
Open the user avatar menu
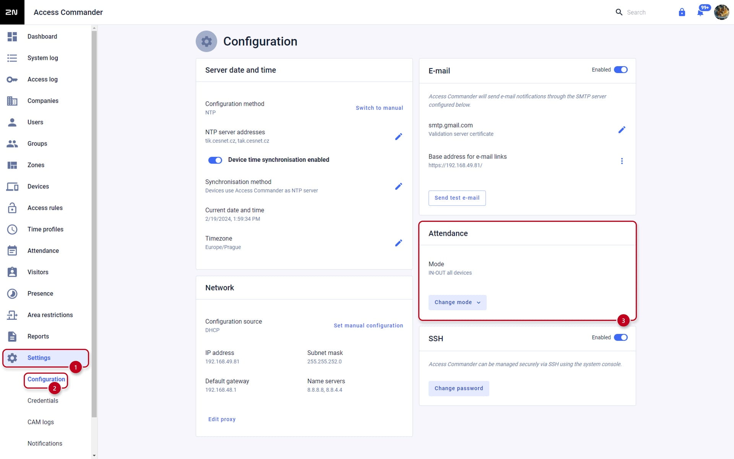[722, 12]
